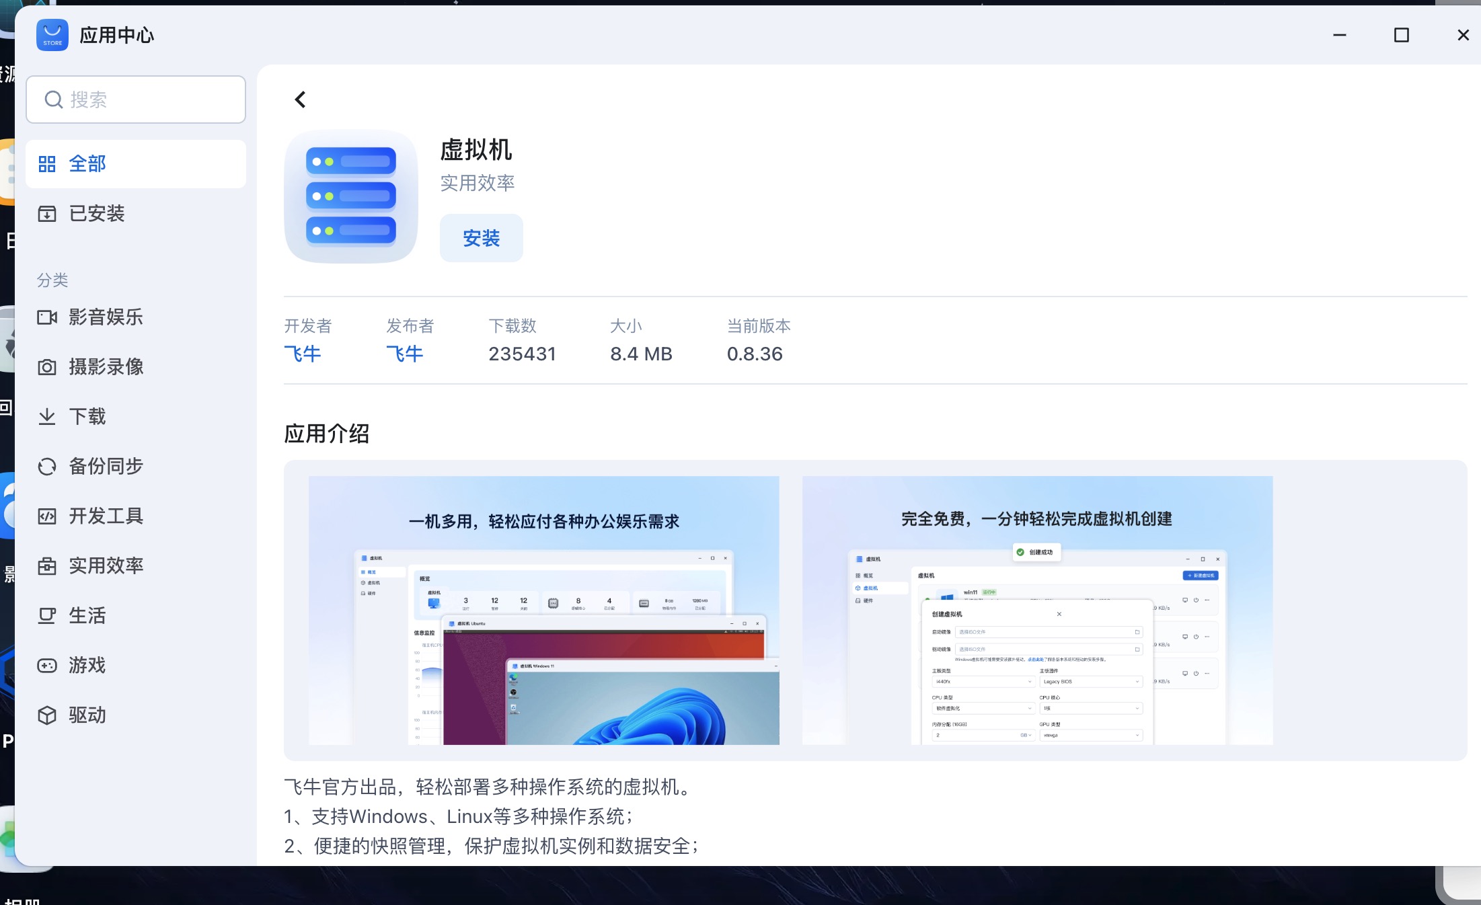Open developer 飞牛 link

point(303,354)
